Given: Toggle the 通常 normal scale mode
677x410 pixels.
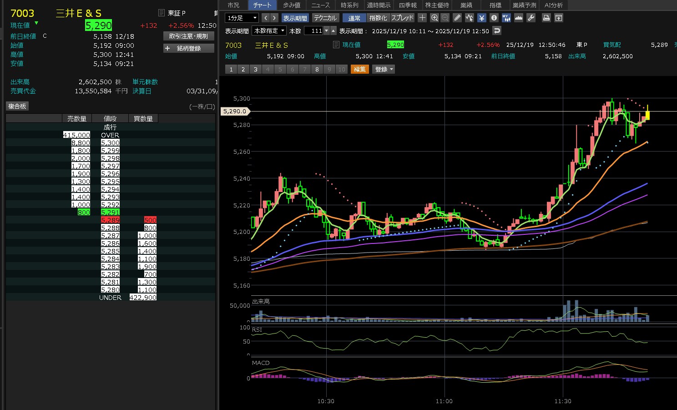Looking at the screenshot, I should pos(354,18).
